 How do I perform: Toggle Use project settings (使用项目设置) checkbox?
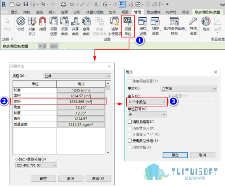[130, 81]
